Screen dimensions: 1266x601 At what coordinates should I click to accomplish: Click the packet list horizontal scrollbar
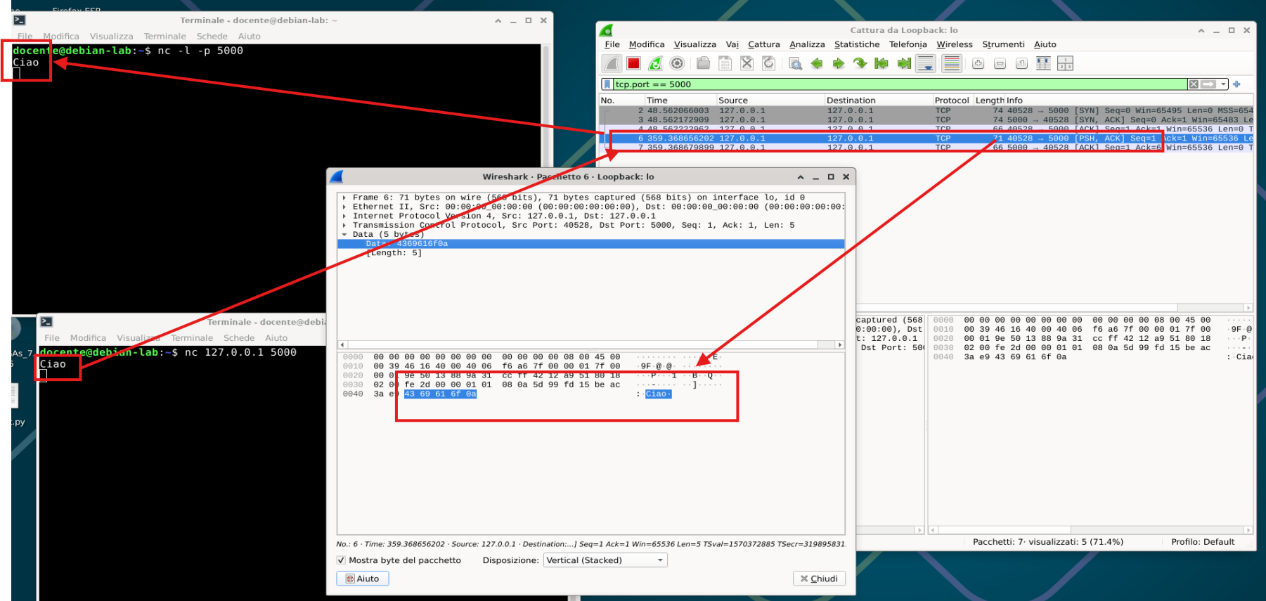pos(927,308)
